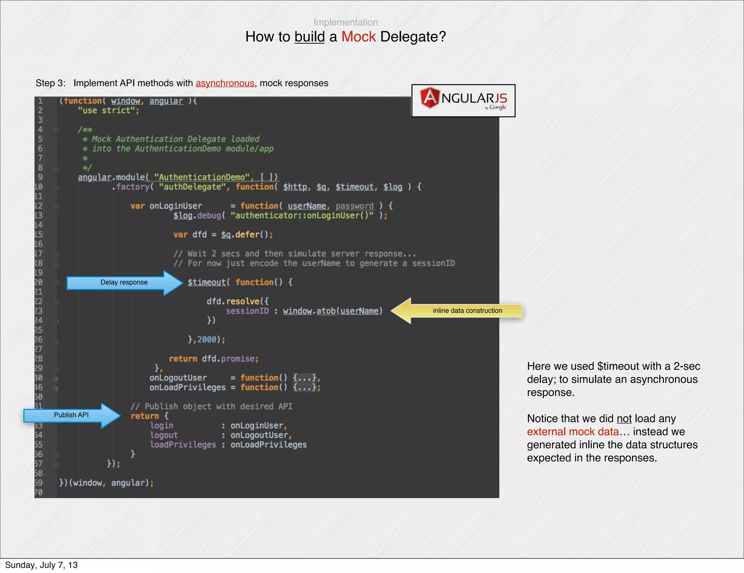Click the "// Wait 2 secs and then simulate" comment
This screenshot has width=744, height=573.
[x=295, y=254]
